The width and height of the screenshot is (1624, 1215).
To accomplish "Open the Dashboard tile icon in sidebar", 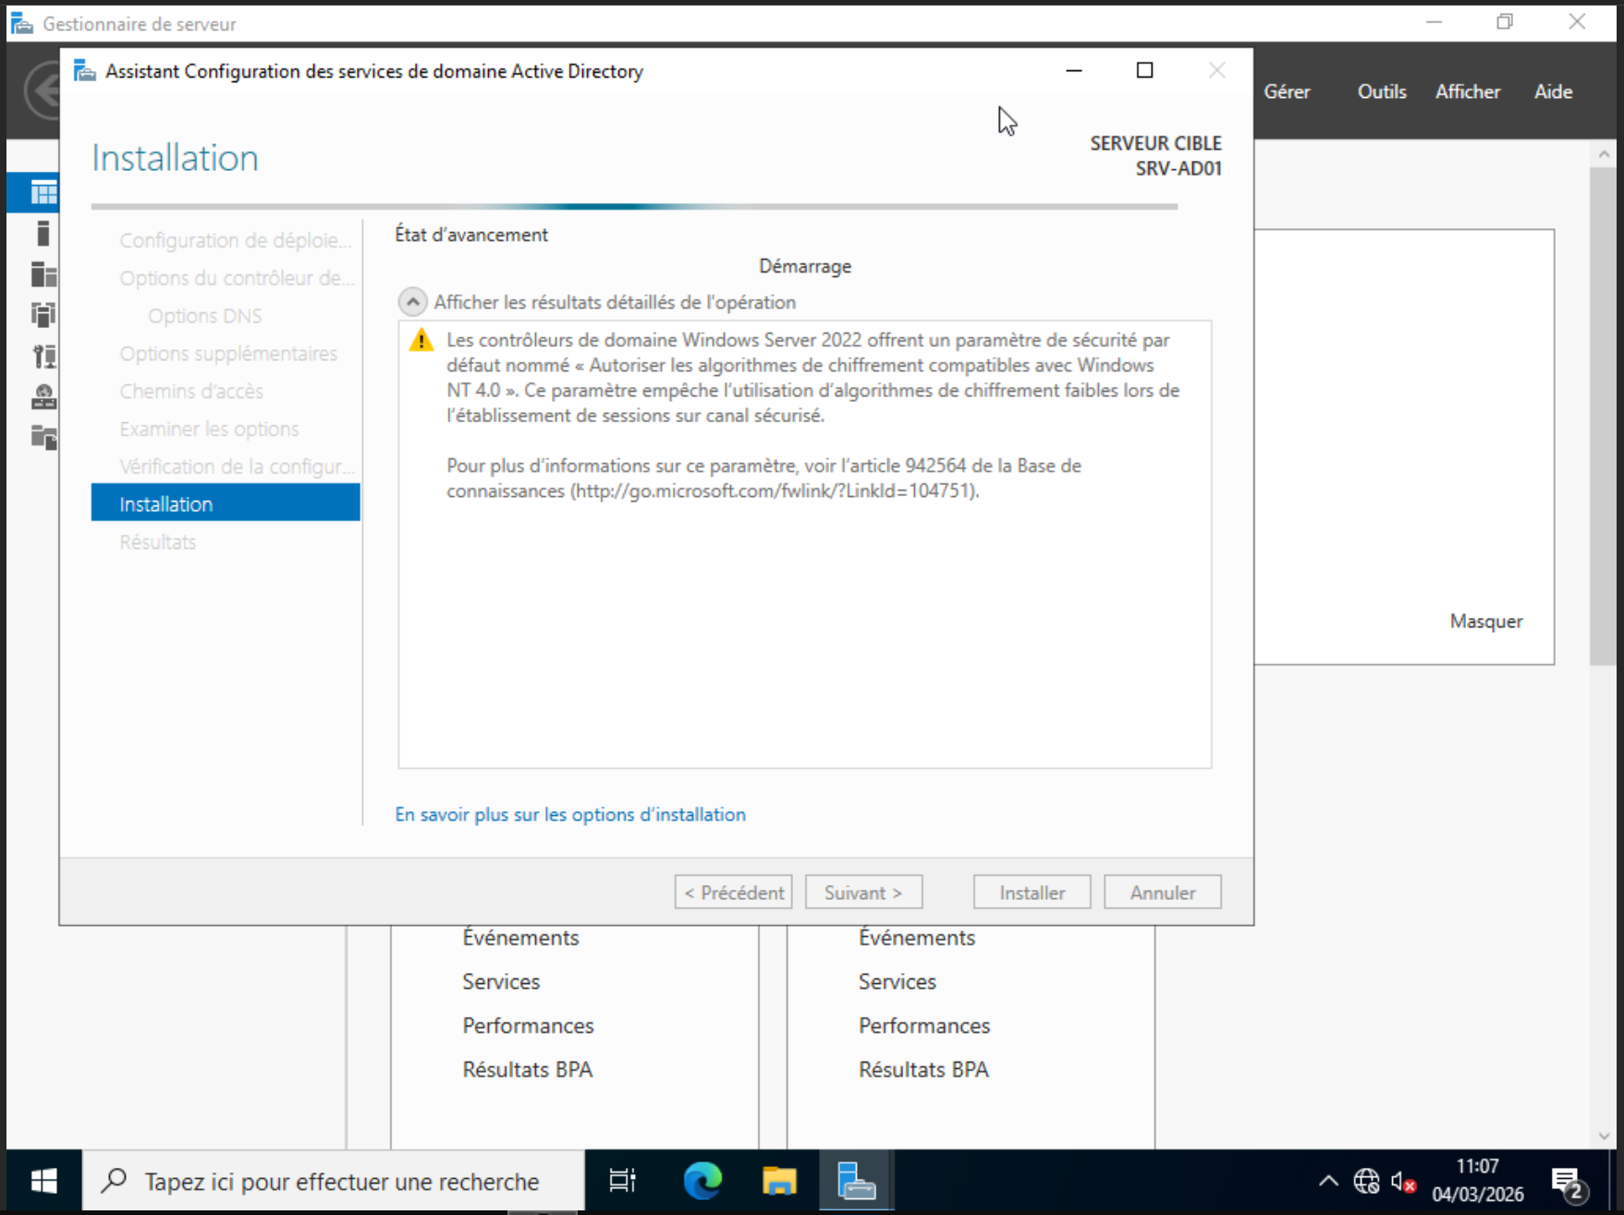I will click(x=43, y=192).
